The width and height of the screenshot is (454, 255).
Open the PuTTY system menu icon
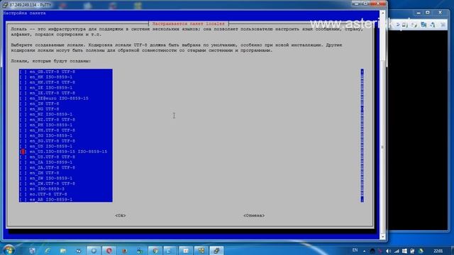[5, 5]
